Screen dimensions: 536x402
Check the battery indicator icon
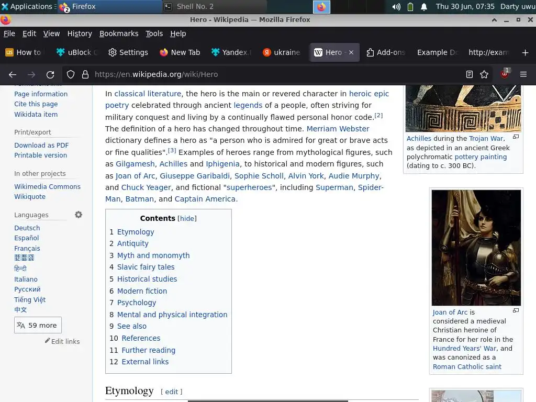pyautogui.click(x=410, y=7)
